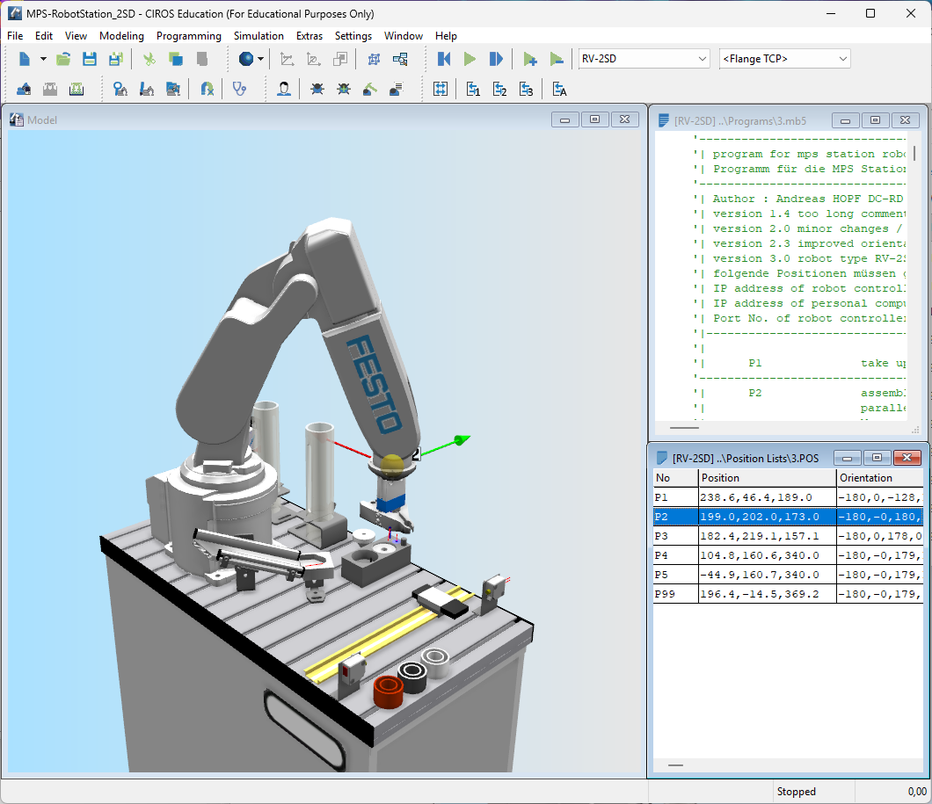This screenshot has height=804, width=932.
Task: Open the New file dropdown arrow
Action: pyautogui.click(x=43, y=59)
